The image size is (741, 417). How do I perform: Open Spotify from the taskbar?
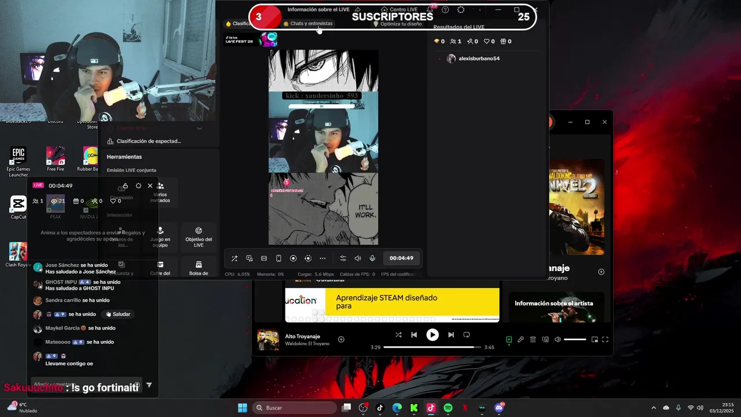click(x=447, y=408)
